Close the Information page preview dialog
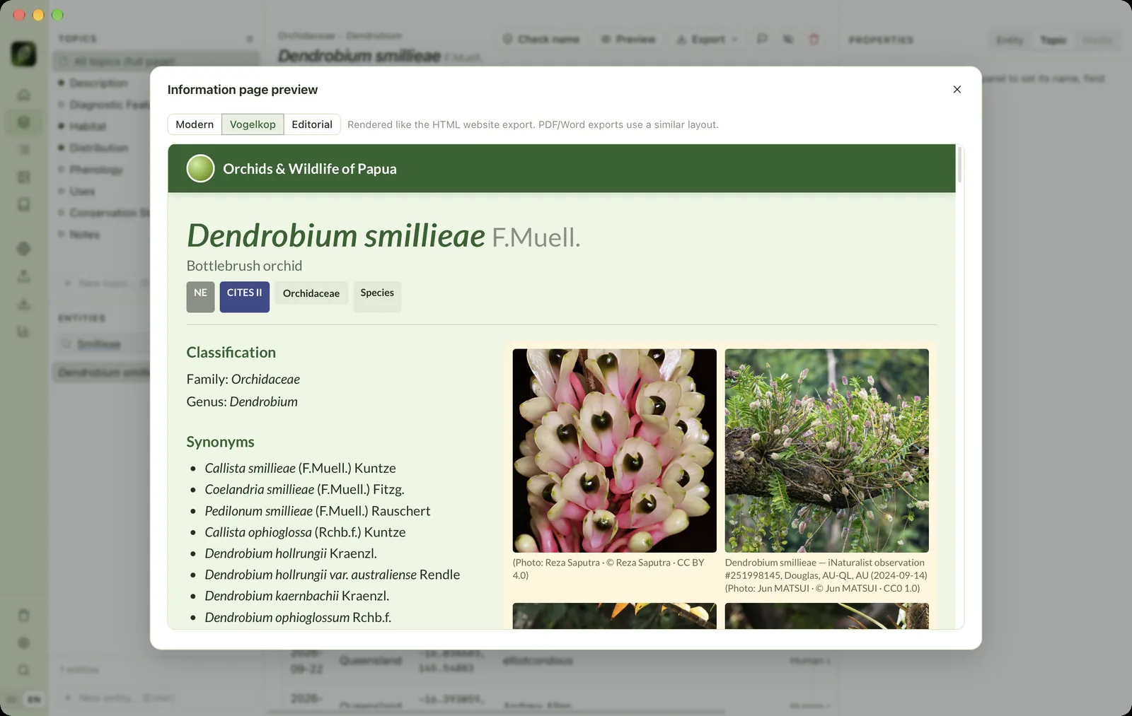Image resolution: width=1132 pixels, height=716 pixels. [957, 89]
